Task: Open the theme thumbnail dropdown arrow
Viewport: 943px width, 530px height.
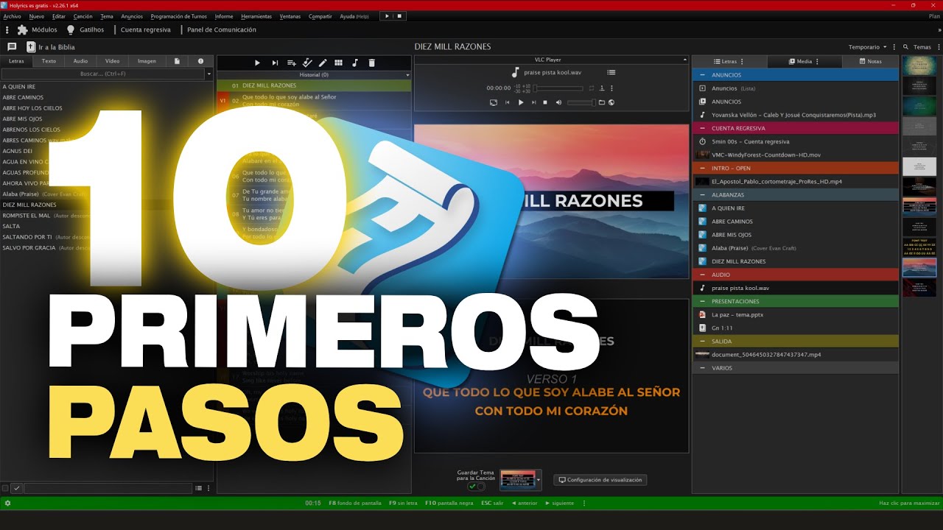Action: point(539,480)
